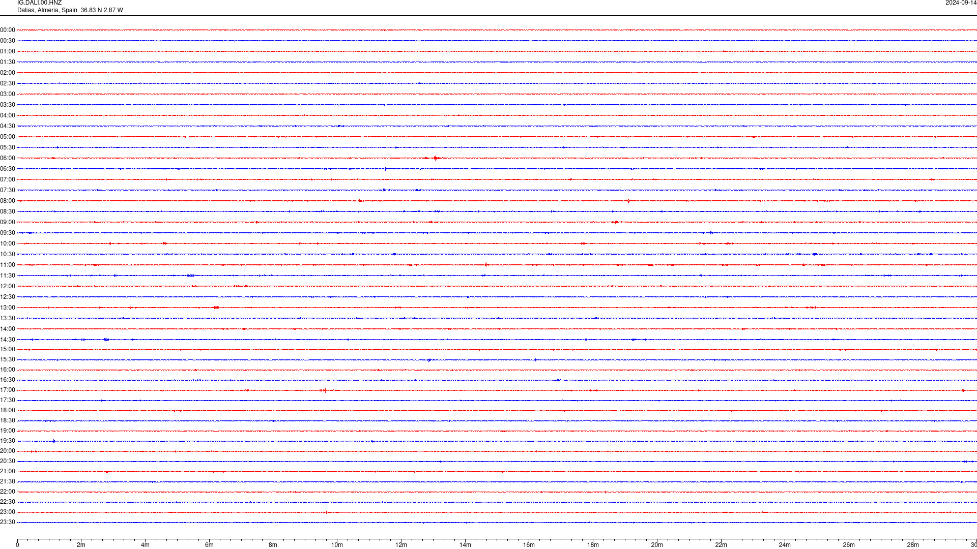Viewport: 977px width, 549px height.
Task: Select the 16:30 time row label
Action: [x=8, y=380]
